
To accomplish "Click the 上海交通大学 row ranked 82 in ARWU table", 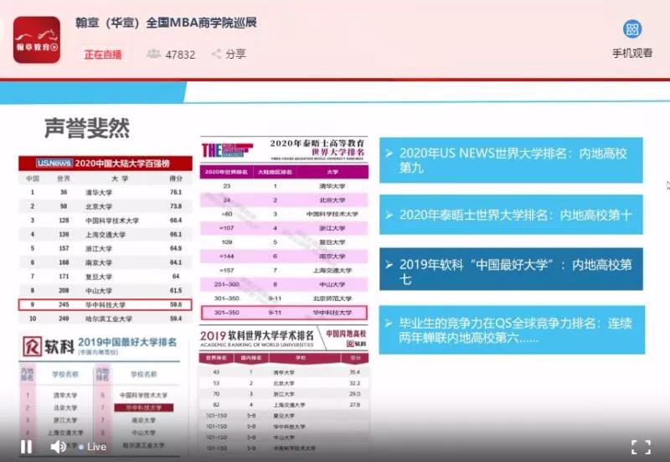I will pyautogui.click(x=284, y=405).
